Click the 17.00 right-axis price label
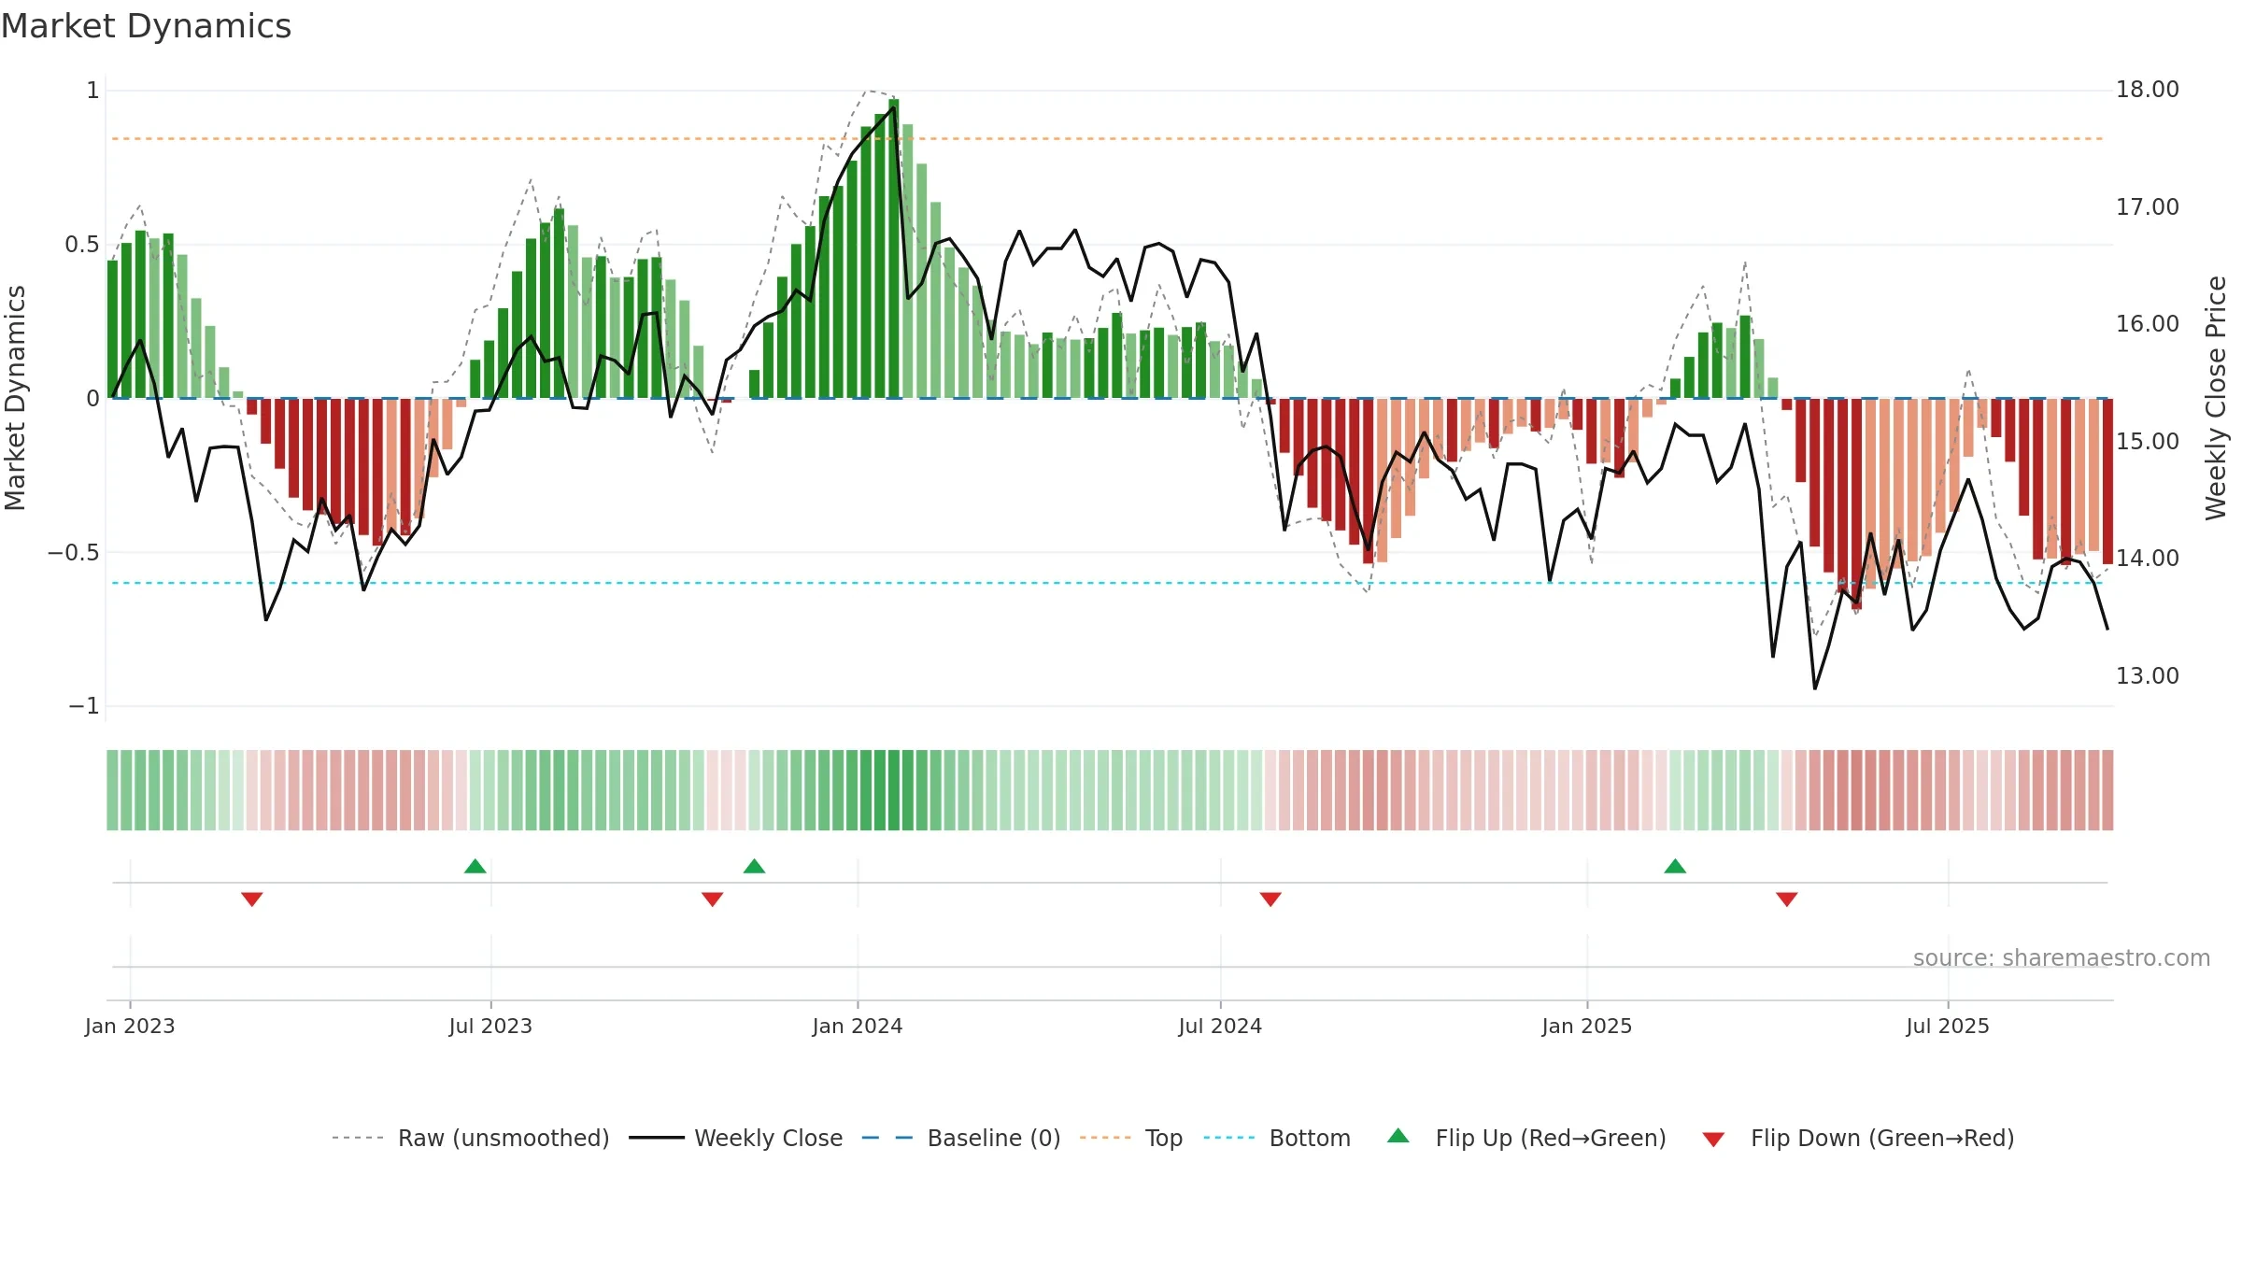The image size is (2242, 1261). point(2148,206)
